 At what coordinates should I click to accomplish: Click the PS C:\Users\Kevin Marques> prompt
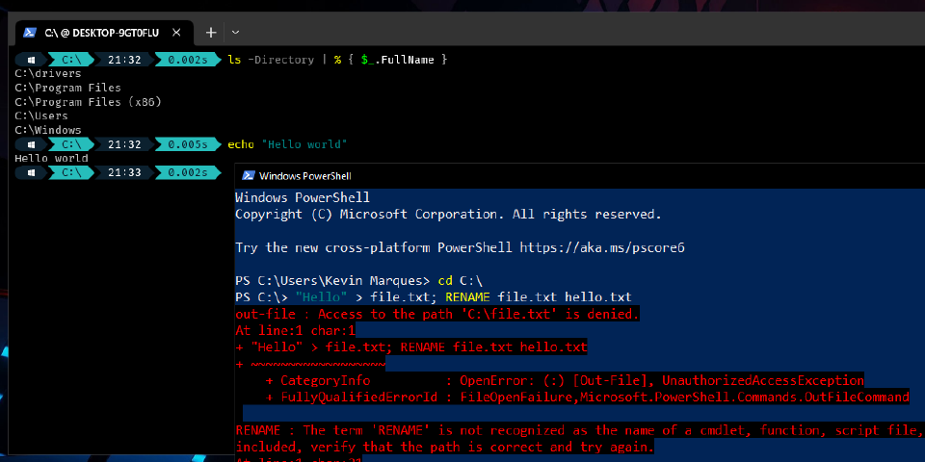pos(332,280)
